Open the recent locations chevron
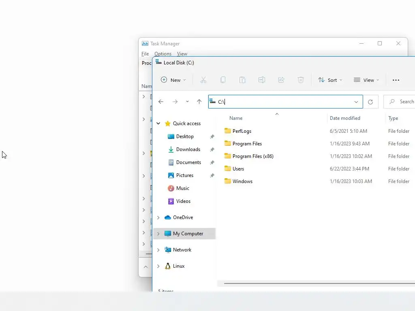 pyautogui.click(x=187, y=102)
